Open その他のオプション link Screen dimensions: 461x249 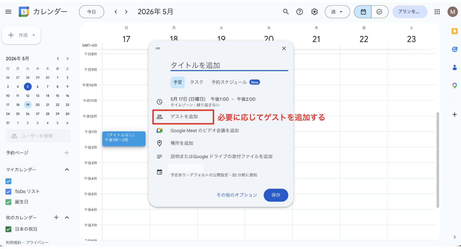(x=237, y=195)
